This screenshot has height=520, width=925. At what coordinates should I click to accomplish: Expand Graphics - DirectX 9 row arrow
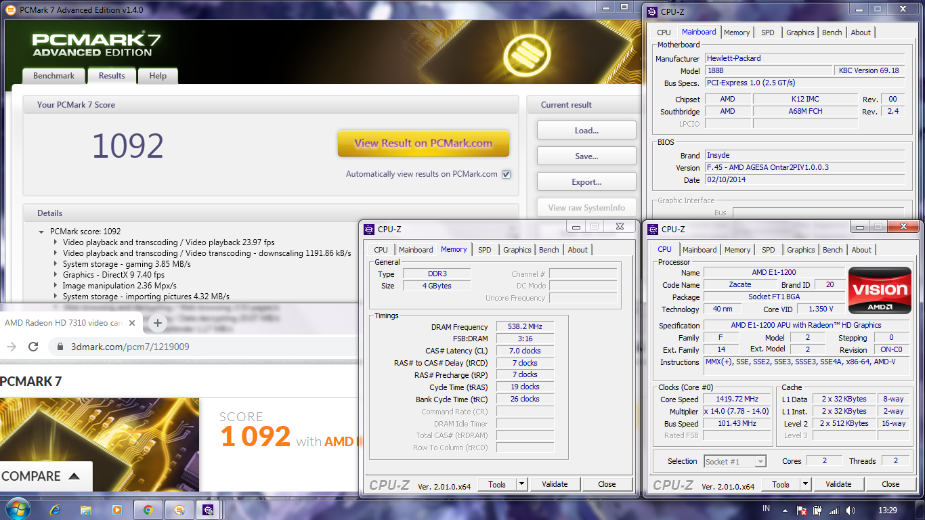tap(56, 275)
